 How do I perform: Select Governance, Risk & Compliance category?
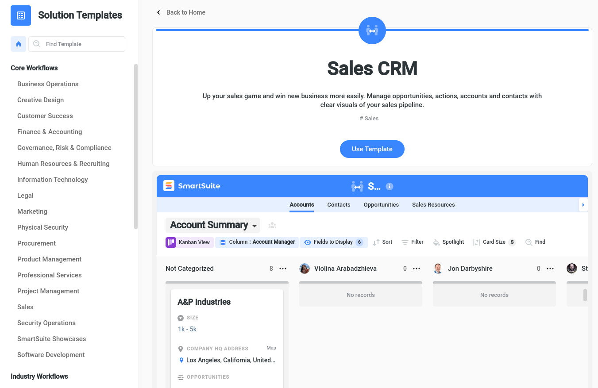[x=64, y=148]
